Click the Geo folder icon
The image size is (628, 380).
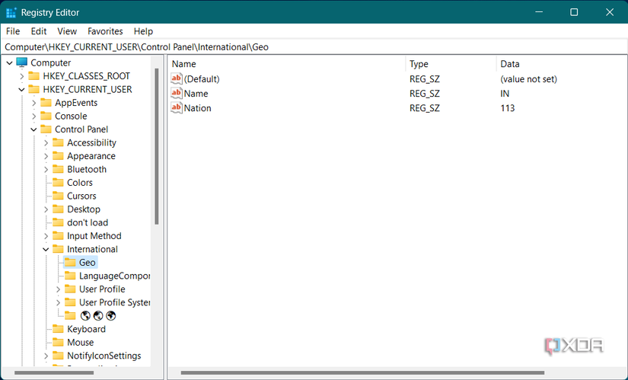point(70,263)
